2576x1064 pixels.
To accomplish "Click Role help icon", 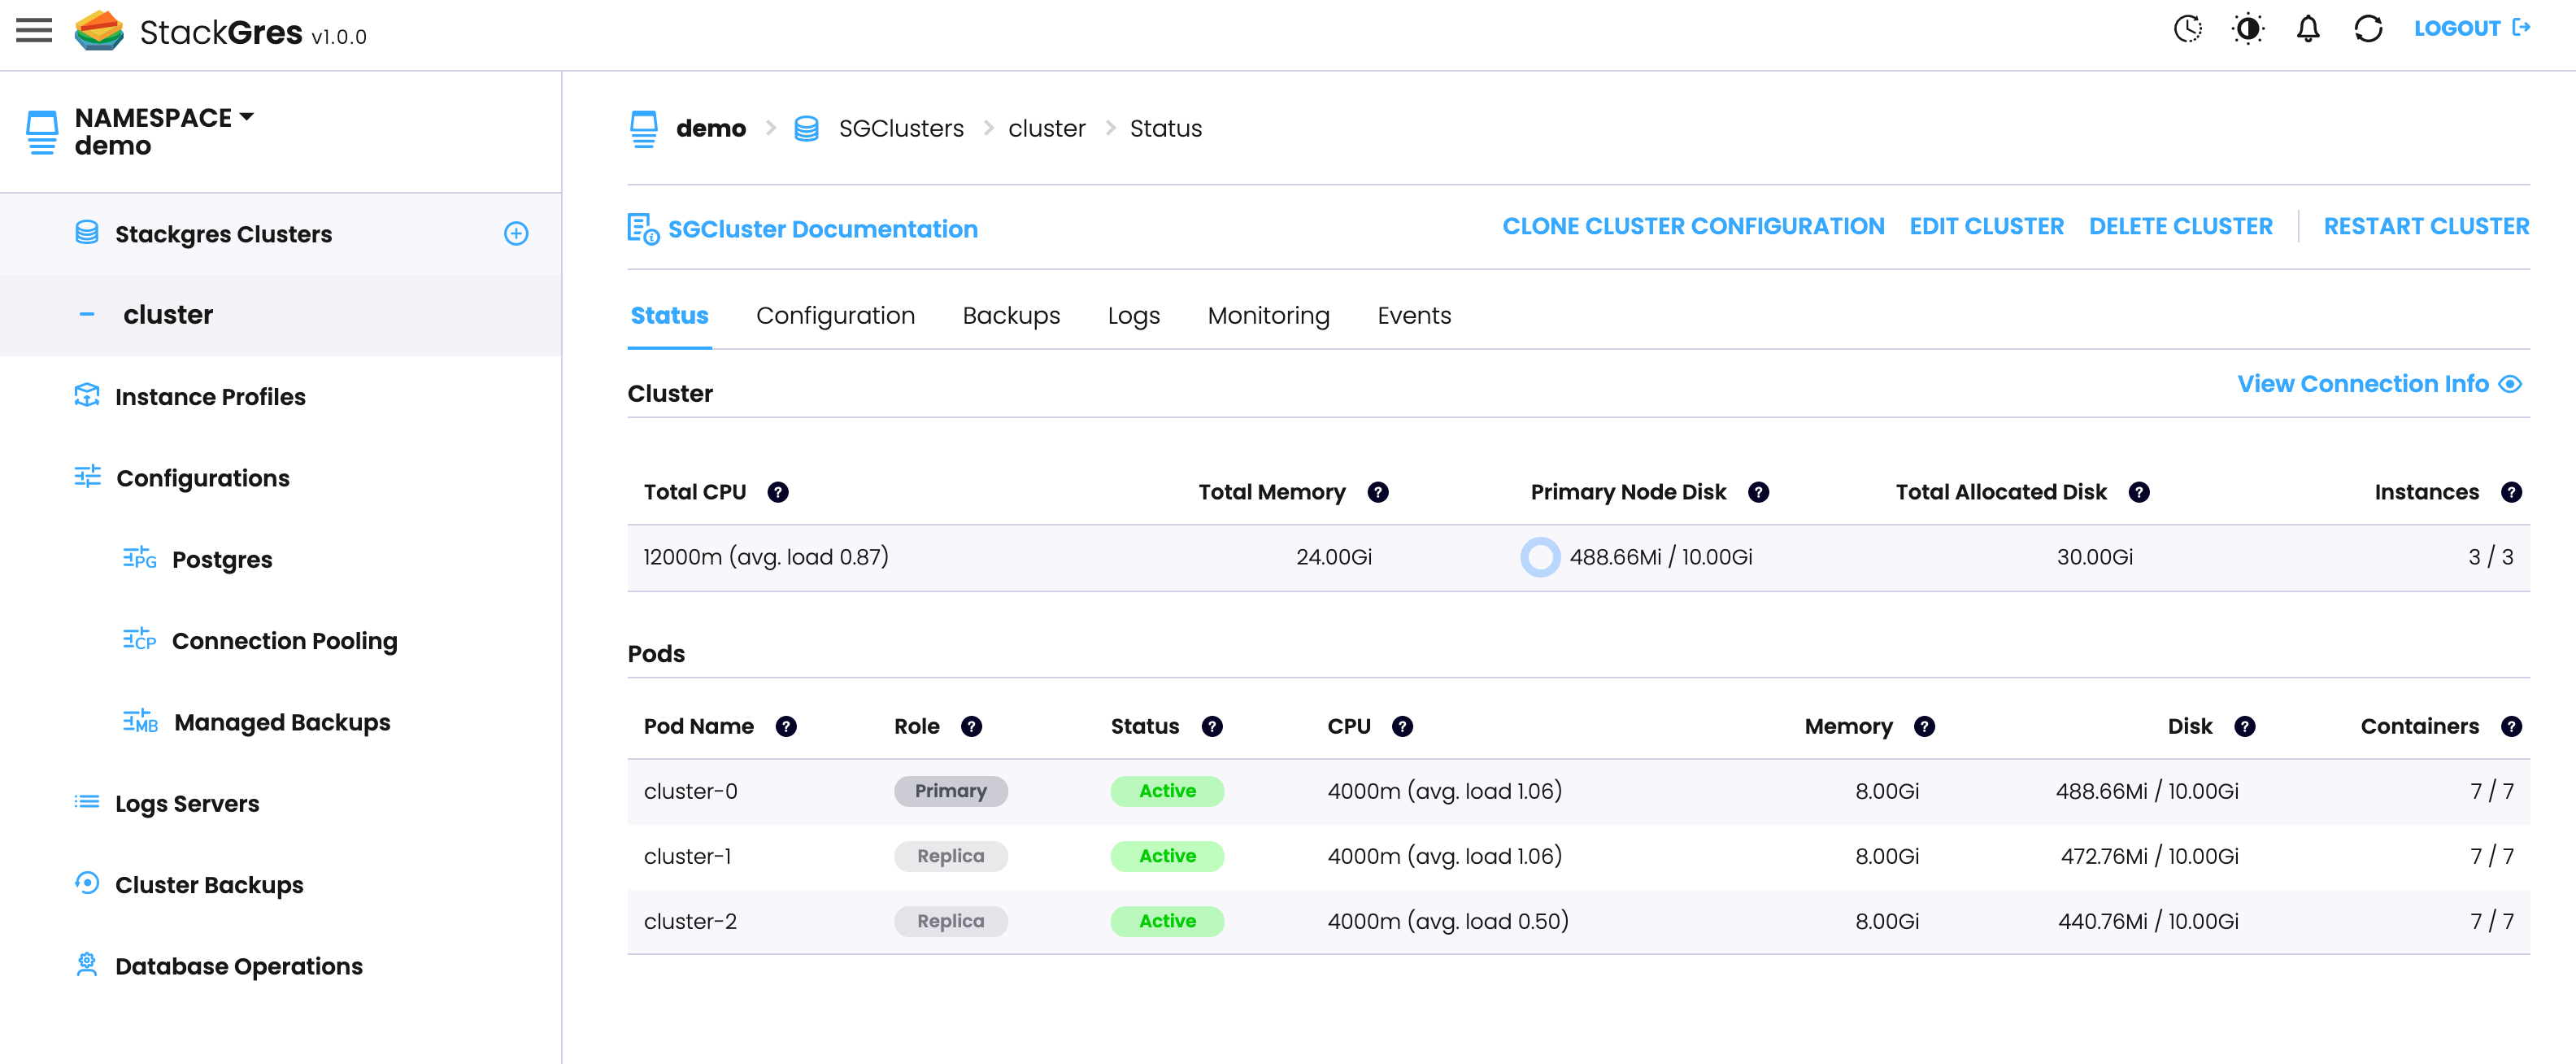I will tap(971, 727).
